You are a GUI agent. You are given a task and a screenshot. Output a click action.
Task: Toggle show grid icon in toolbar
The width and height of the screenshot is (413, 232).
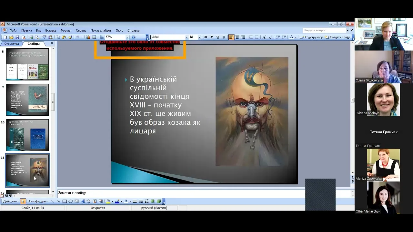pyautogui.click(x=102, y=37)
